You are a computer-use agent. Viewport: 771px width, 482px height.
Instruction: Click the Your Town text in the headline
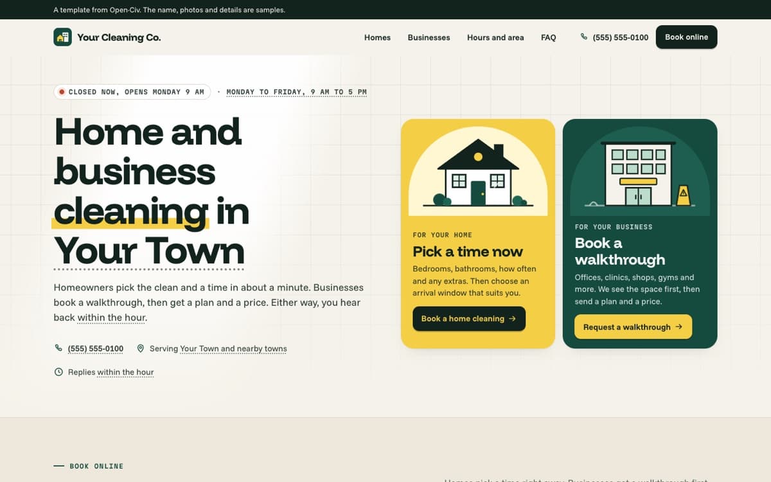pos(149,250)
